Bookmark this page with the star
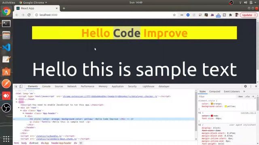Image resolution: width=259 pixels, height=145 pixels. click(174, 15)
